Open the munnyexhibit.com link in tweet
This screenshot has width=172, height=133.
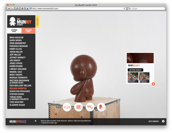[82, 121]
